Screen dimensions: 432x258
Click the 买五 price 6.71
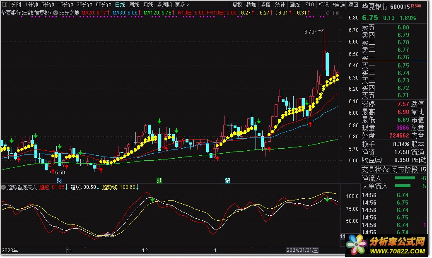(x=403, y=95)
